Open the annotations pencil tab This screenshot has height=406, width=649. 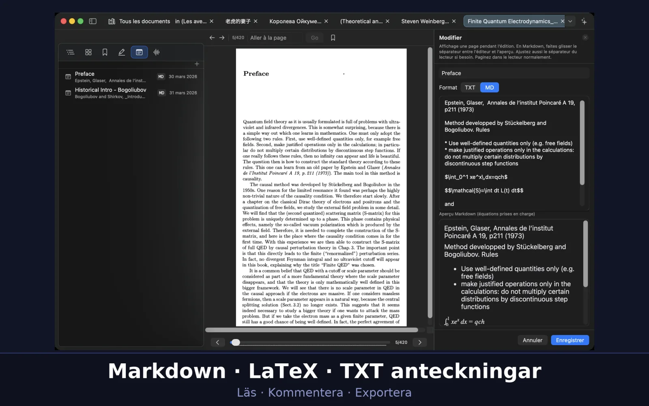click(121, 52)
